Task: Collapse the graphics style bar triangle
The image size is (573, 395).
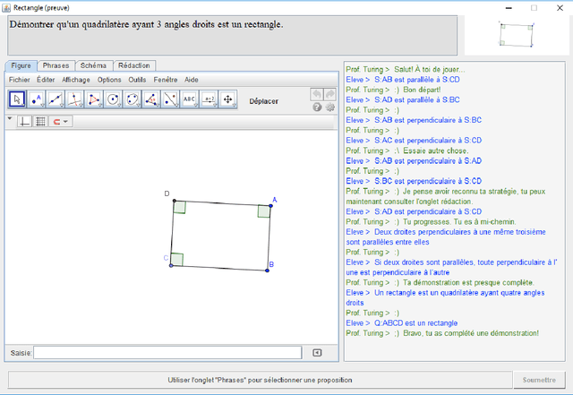Action: coord(10,118)
